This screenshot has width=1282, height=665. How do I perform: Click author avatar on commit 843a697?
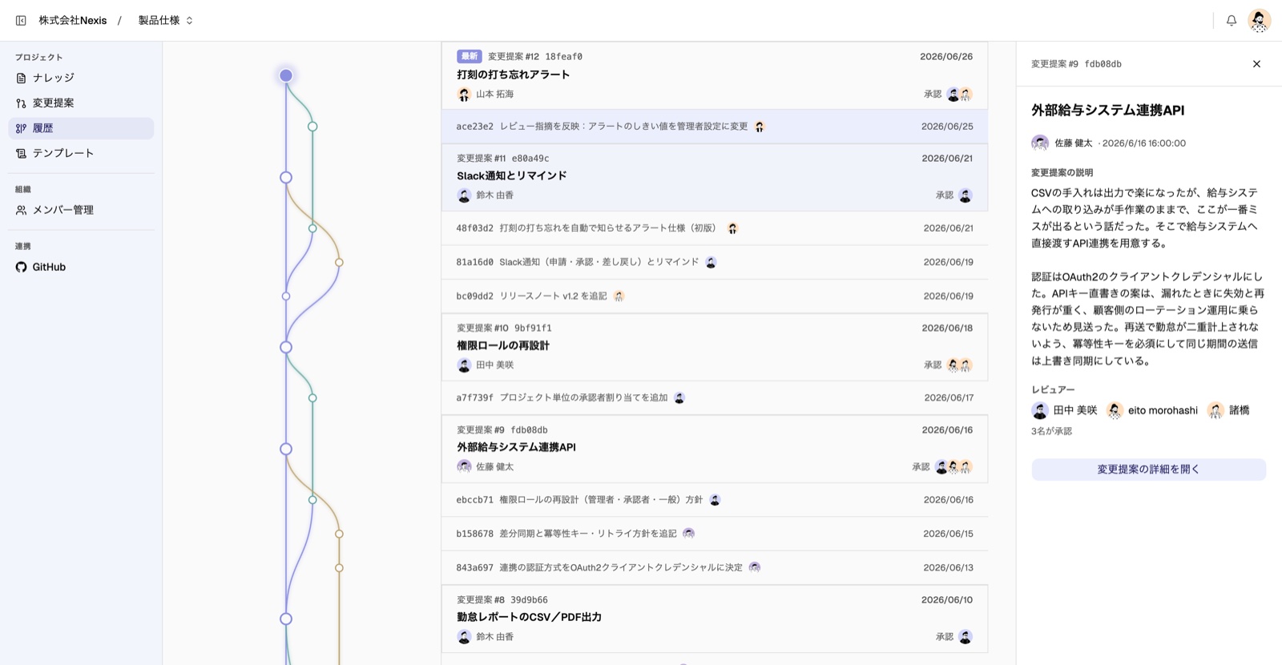pos(755,567)
